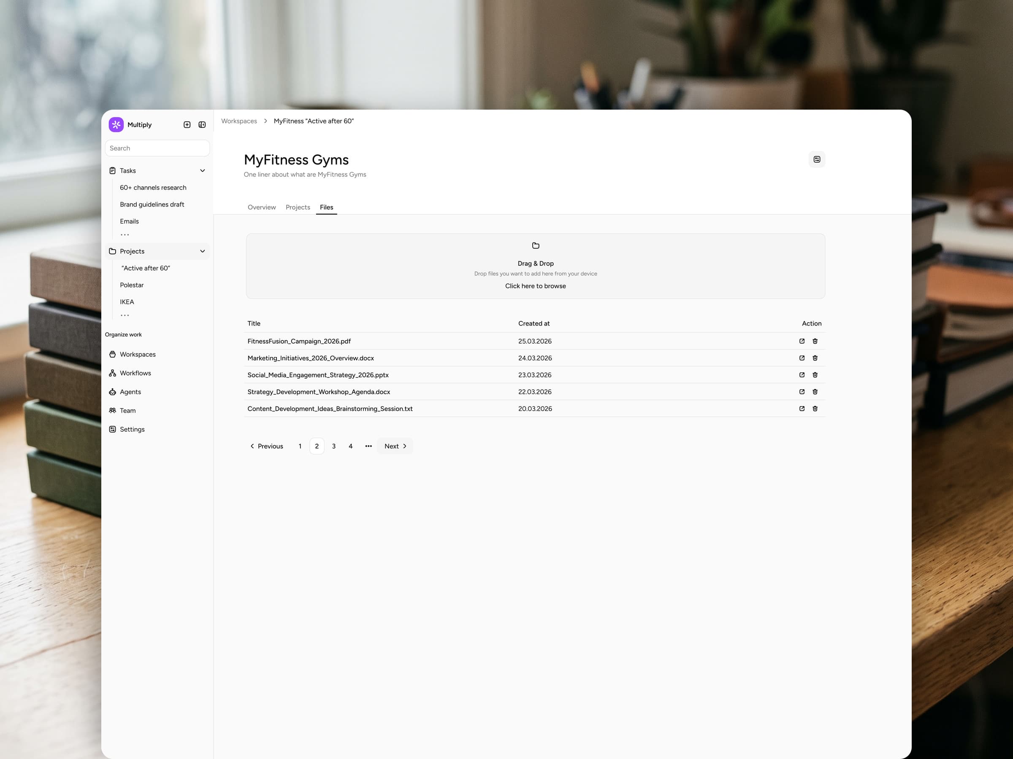Open the IKEA project
Viewport: 1013px width, 759px height.
(127, 302)
